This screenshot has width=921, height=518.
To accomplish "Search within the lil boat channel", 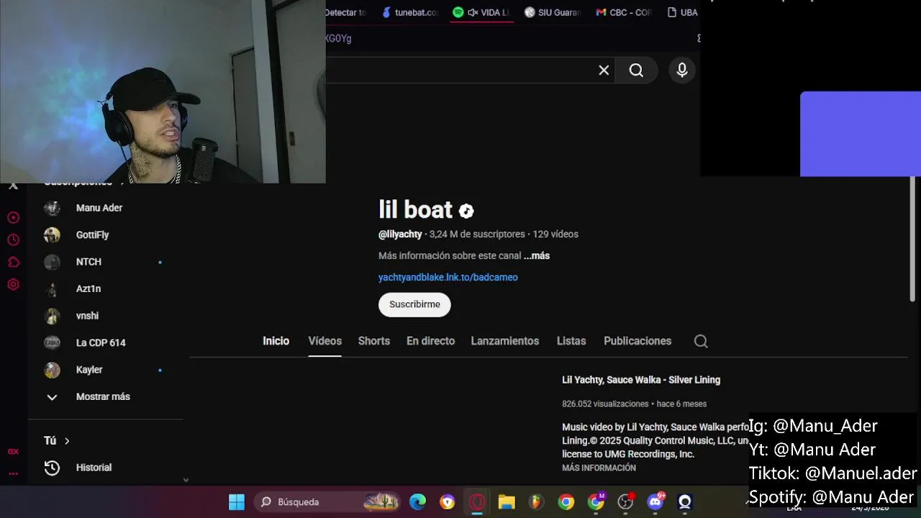I will [x=701, y=342].
